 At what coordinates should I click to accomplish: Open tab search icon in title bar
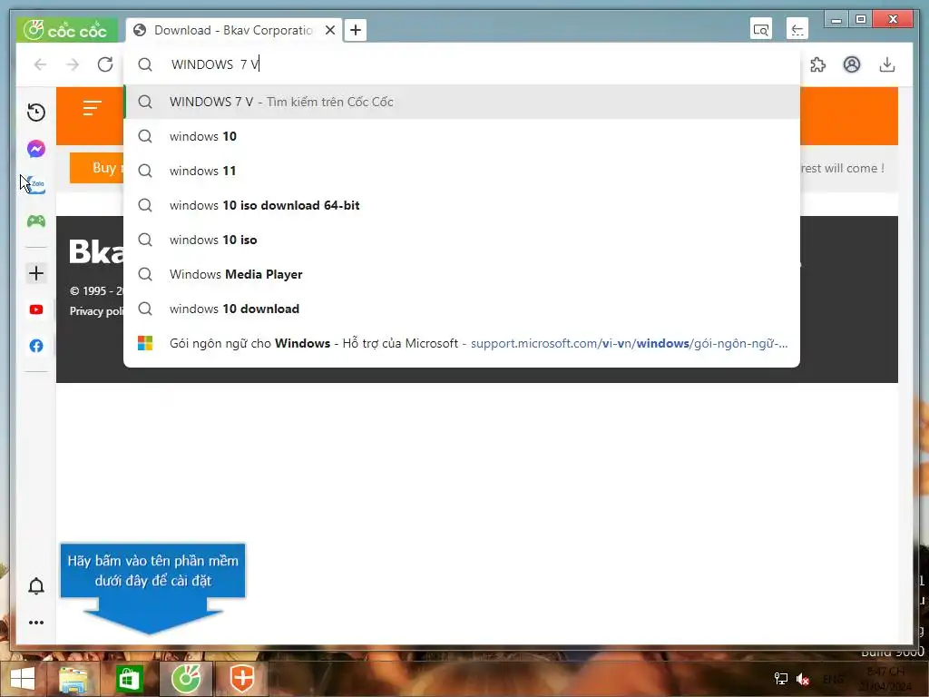click(761, 29)
